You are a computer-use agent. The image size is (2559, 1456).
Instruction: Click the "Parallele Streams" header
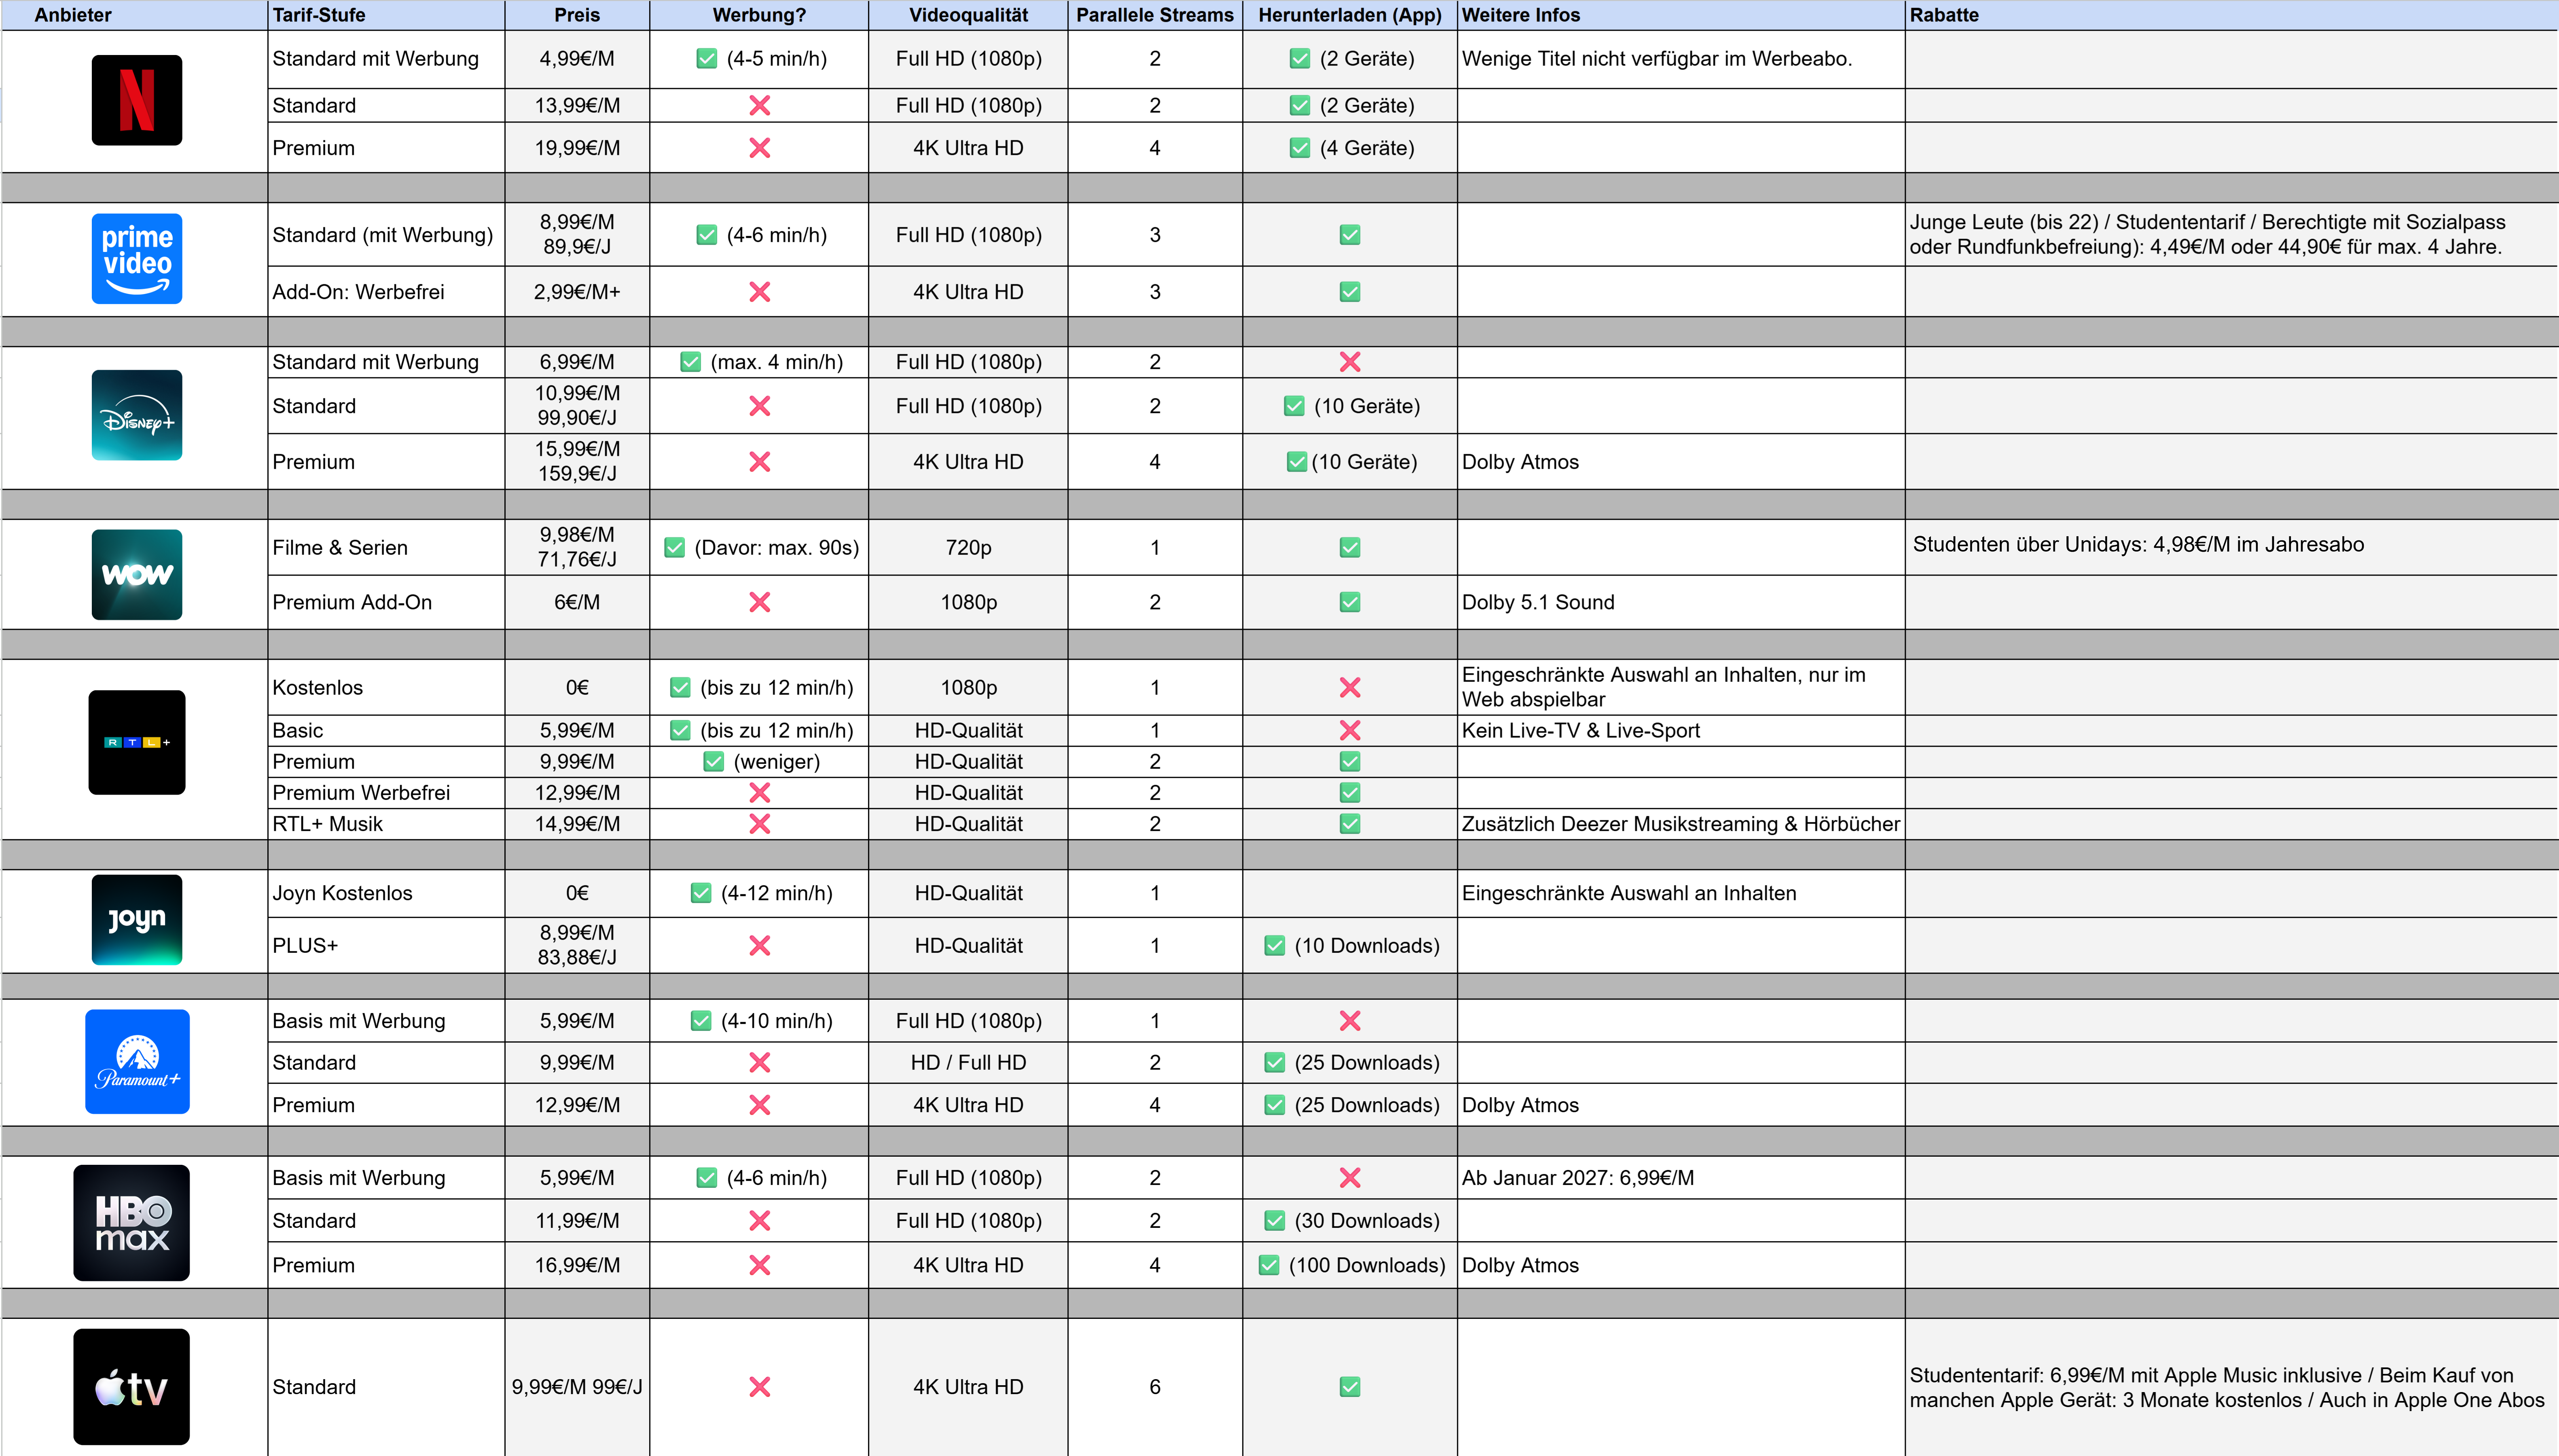pos(1155,15)
